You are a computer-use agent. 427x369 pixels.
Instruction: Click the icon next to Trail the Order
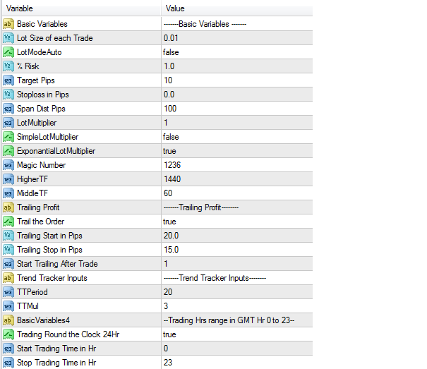pos(8,222)
